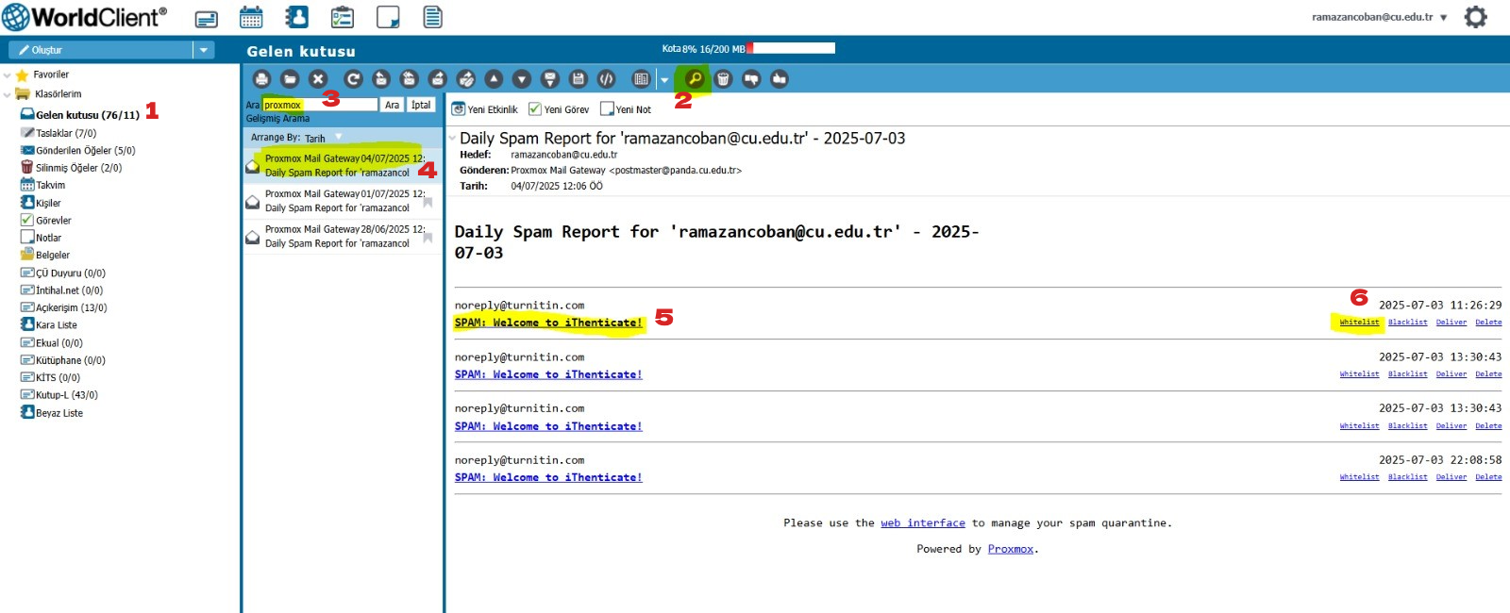The image size is (1510, 613).
Task: Click the first Whitelist link
Action: click(x=1359, y=323)
